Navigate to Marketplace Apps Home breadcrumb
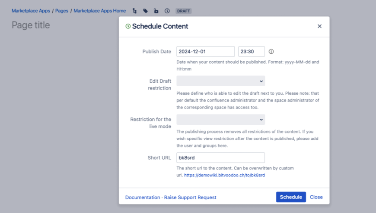 pyautogui.click(x=100, y=11)
